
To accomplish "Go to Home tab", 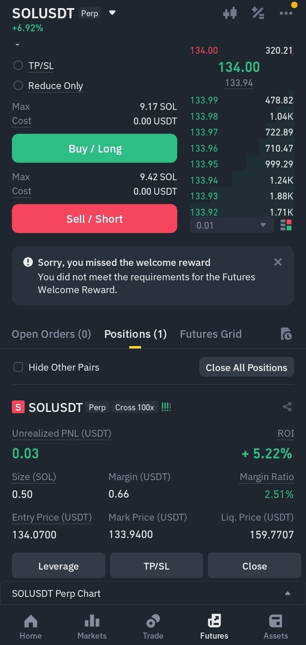I will point(31,627).
